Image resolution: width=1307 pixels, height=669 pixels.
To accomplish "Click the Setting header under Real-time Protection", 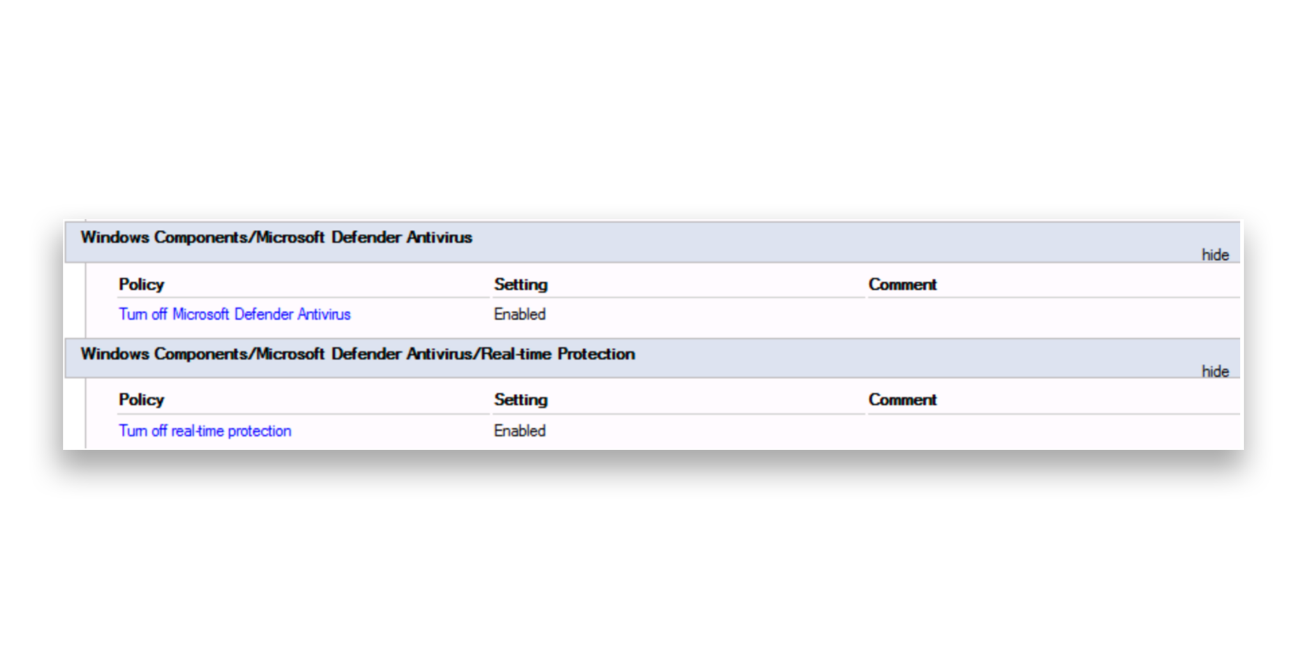I will click(521, 400).
